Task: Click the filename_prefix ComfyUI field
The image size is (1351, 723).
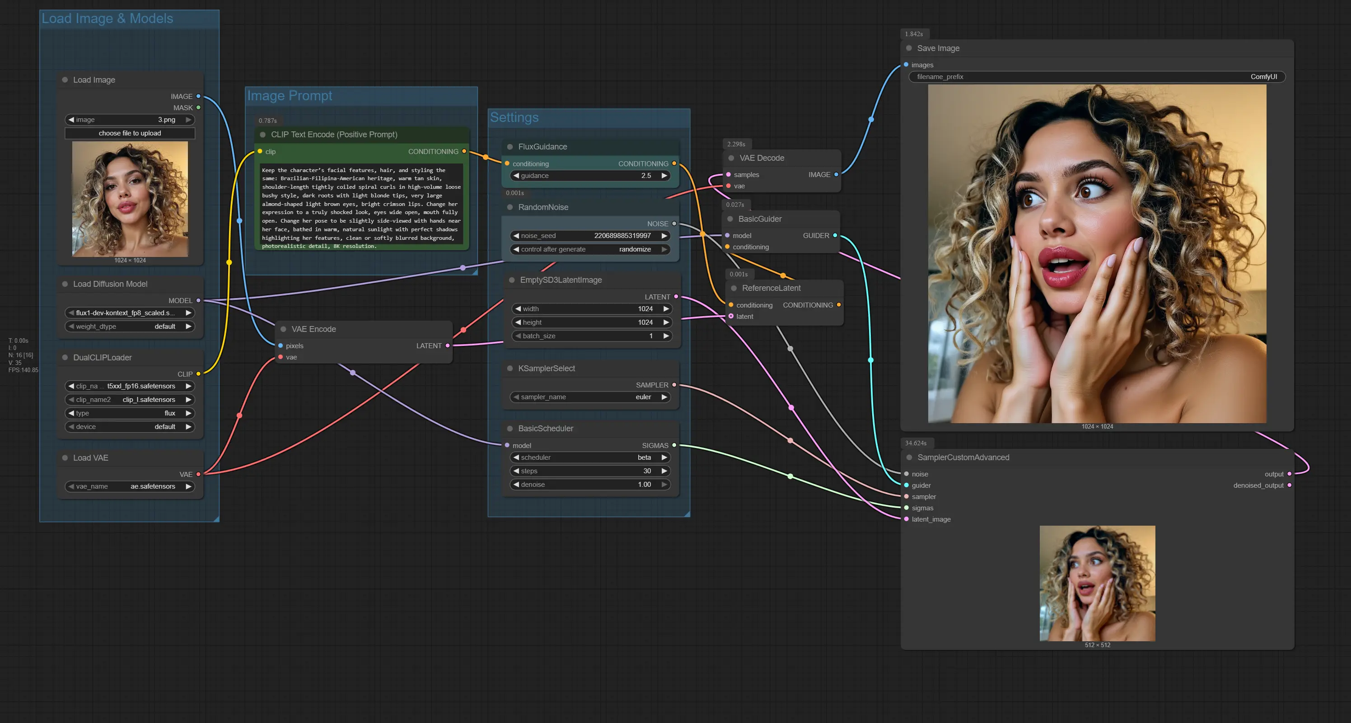Action: tap(1097, 77)
